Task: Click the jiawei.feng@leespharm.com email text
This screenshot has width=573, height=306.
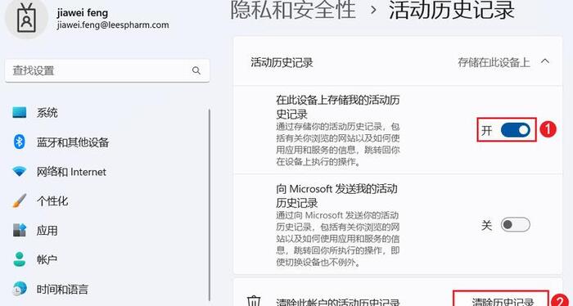Action: pos(113,25)
